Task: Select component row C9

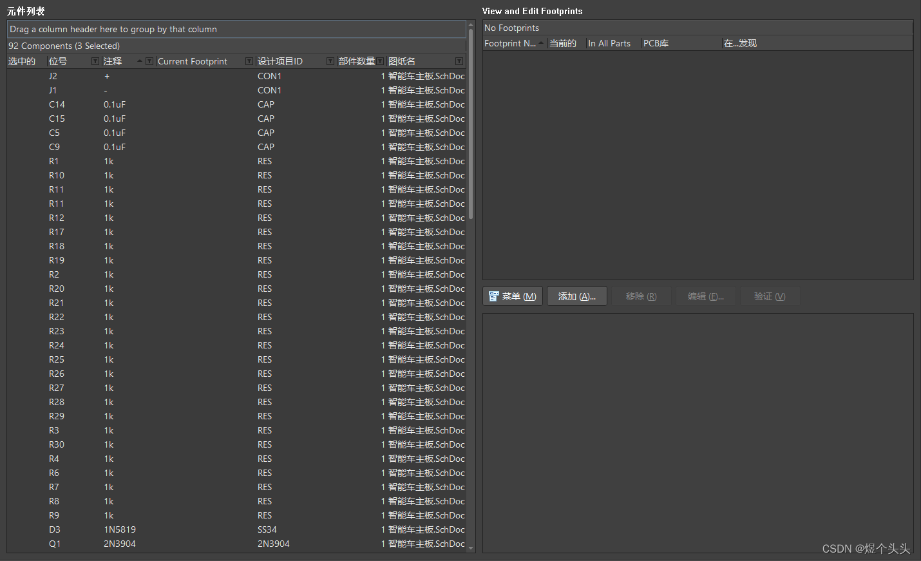Action: pyautogui.click(x=236, y=147)
